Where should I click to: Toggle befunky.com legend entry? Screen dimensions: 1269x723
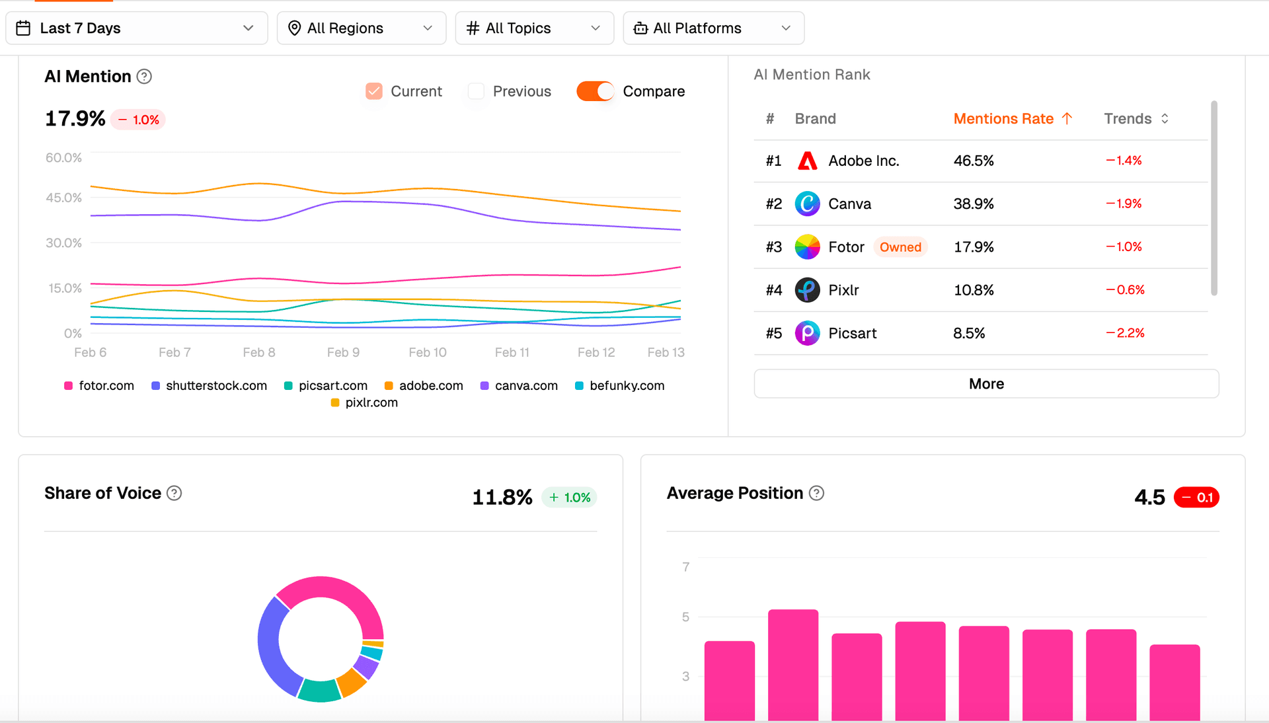[x=620, y=386]
